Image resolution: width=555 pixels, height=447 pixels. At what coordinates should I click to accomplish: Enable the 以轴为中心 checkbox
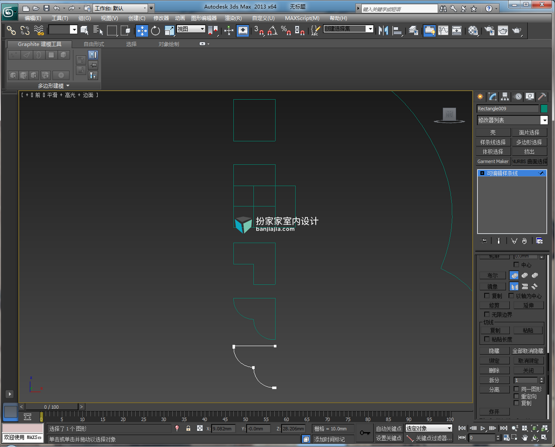(x=511, y=296)
